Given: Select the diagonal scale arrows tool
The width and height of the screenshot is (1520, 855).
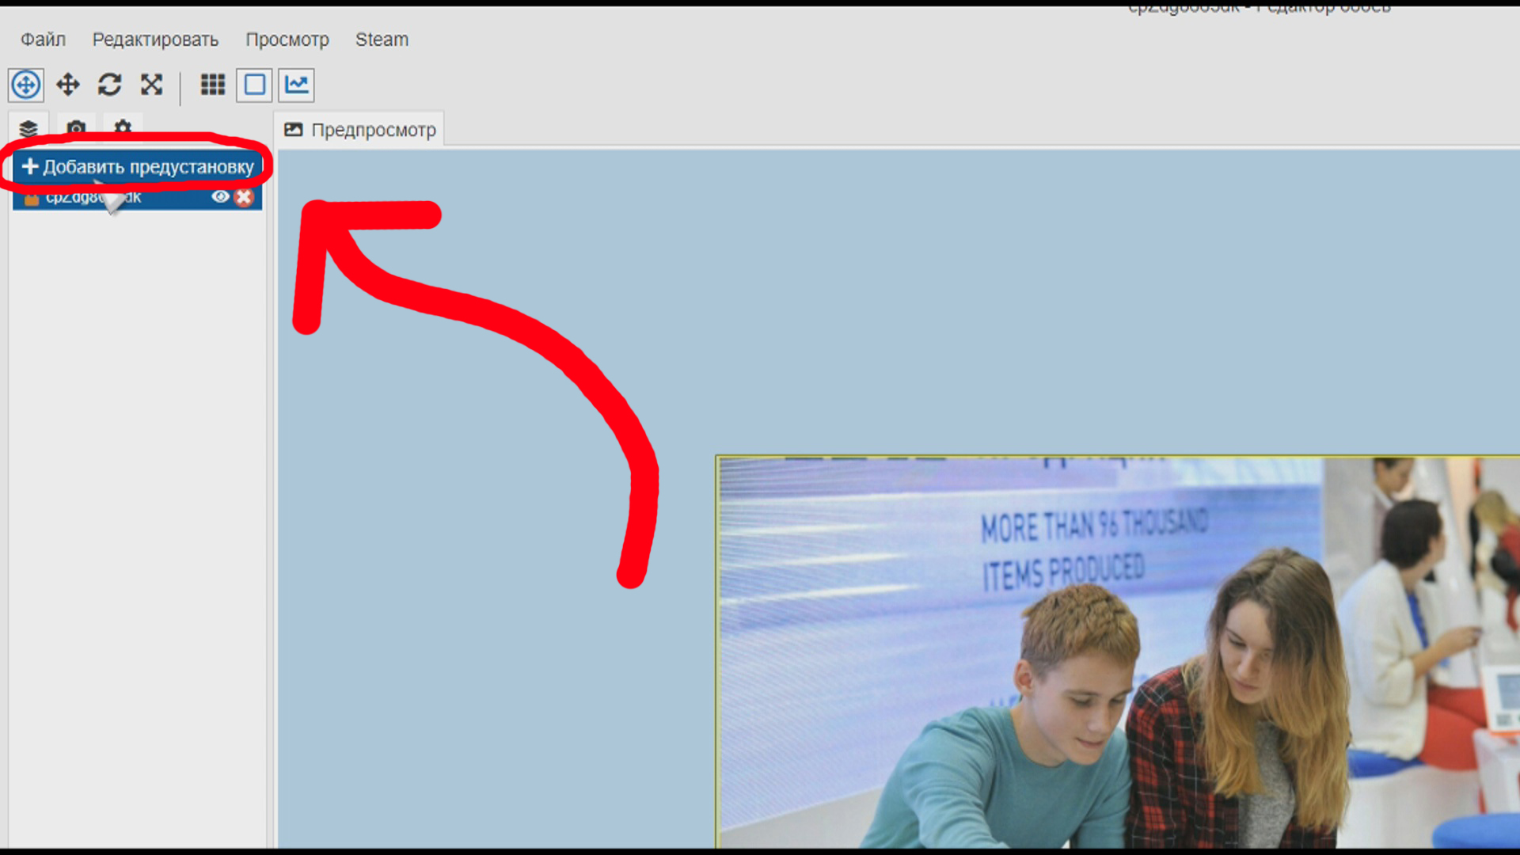Looking at the screenshot, I should tap(151, 85).
